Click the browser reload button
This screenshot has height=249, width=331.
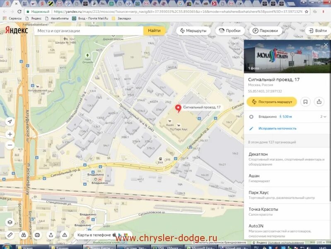[19, 12]
